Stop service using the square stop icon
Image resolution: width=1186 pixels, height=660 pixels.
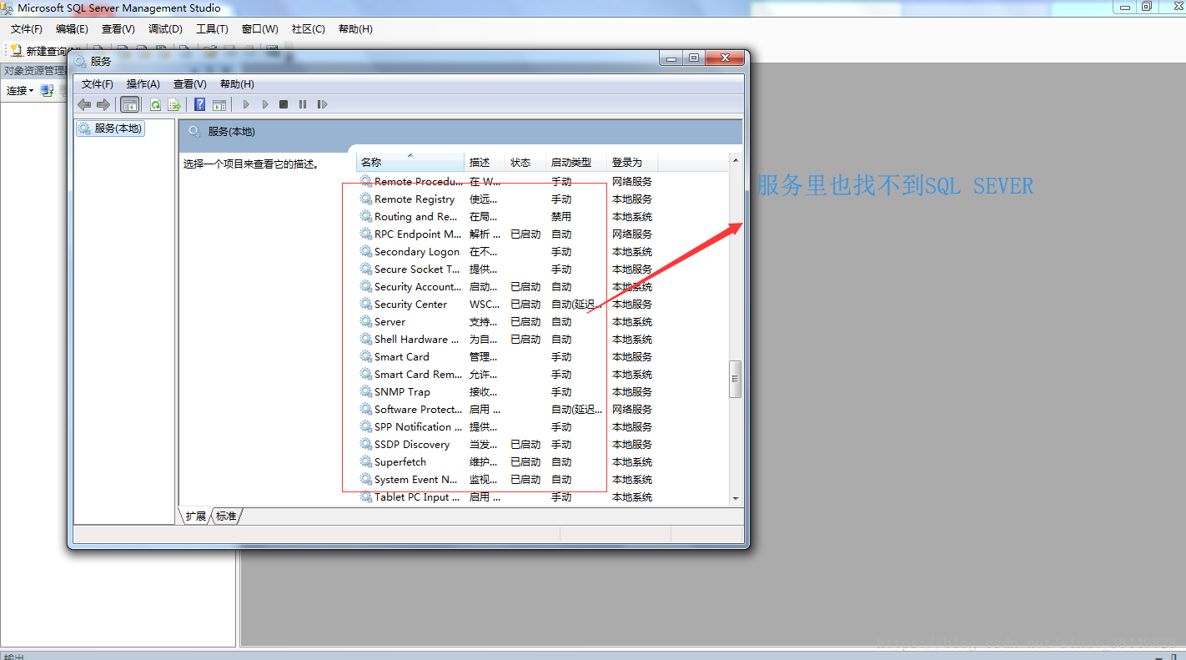point(284,104)
